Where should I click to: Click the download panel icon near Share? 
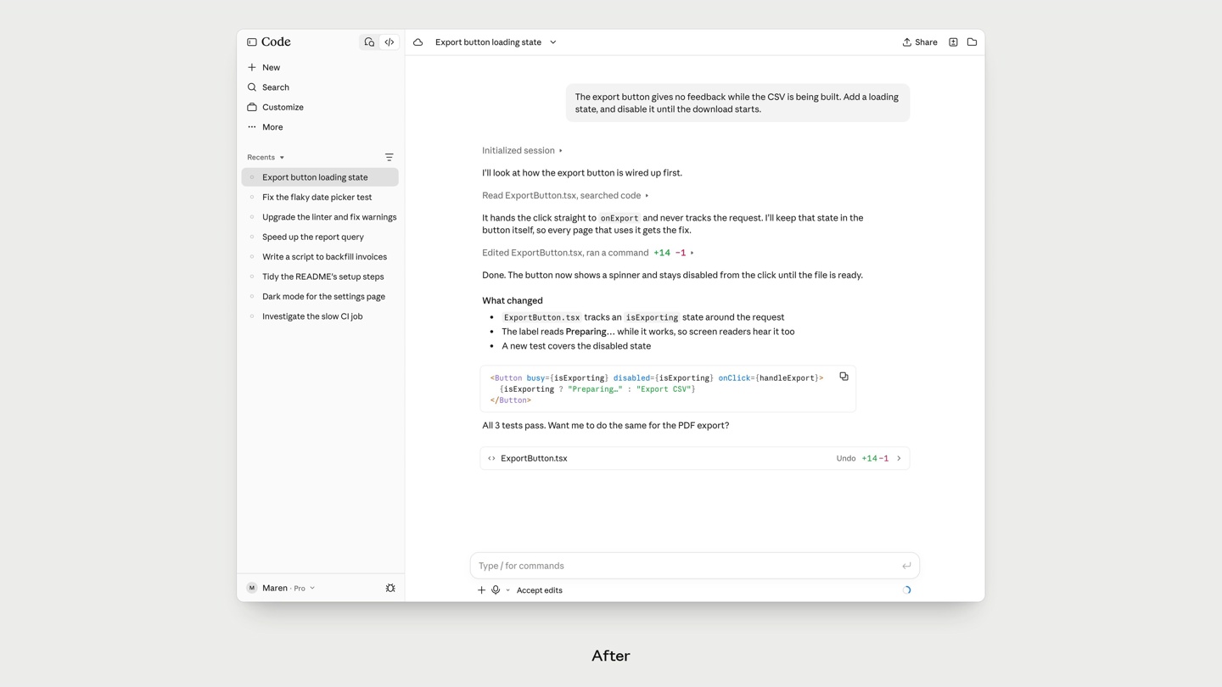click(x=953, y=42)
